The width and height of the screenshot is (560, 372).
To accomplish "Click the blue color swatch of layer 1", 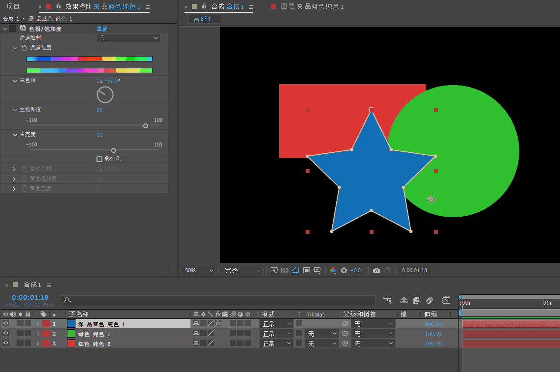I will click(71, 323).
